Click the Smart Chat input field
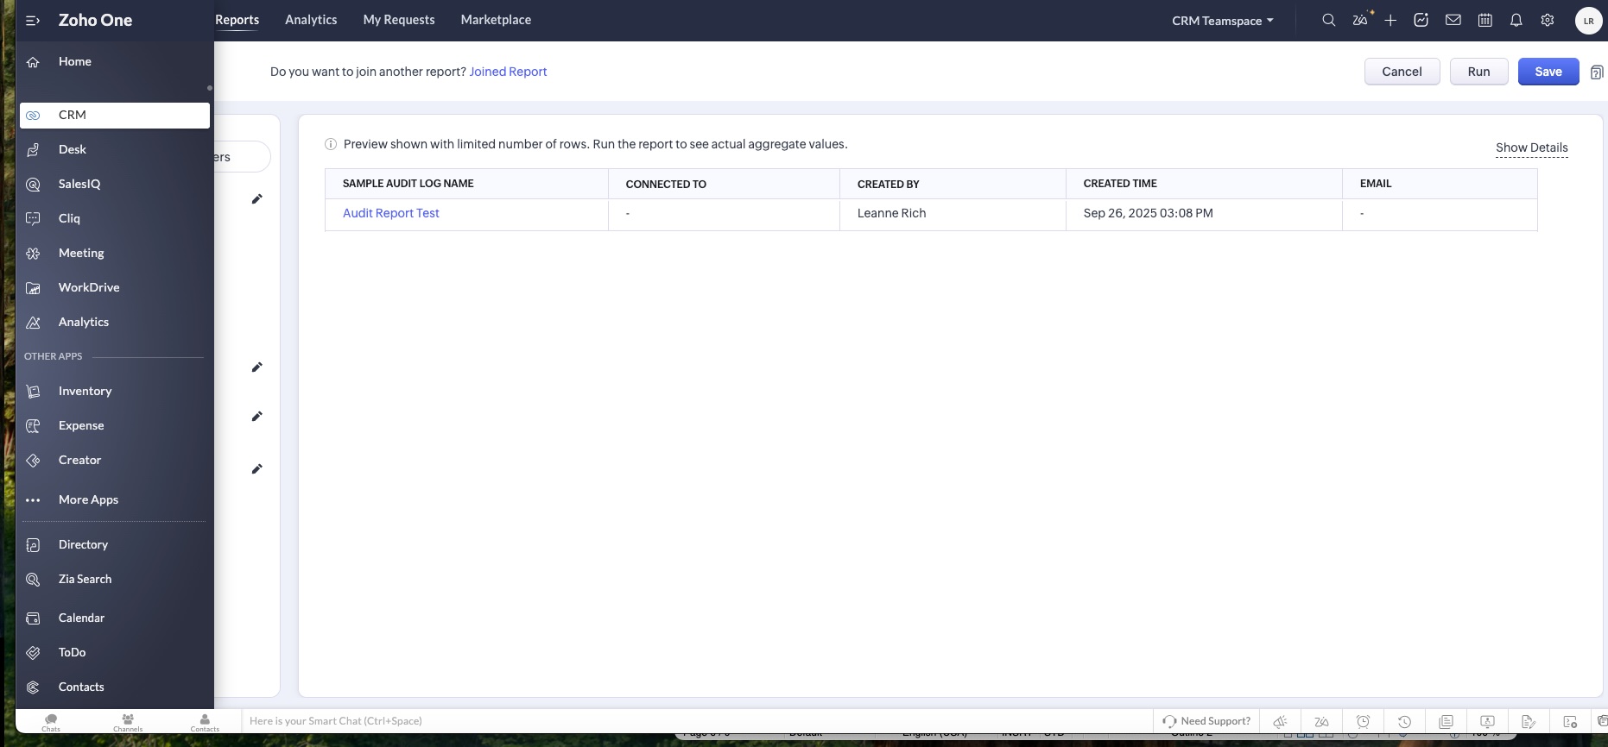 click(x=696, y=721)
